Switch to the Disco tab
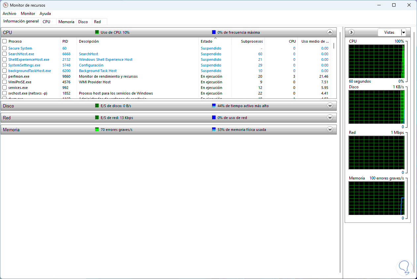The height and width of the screenshot is (279, 417). point(83,21)
